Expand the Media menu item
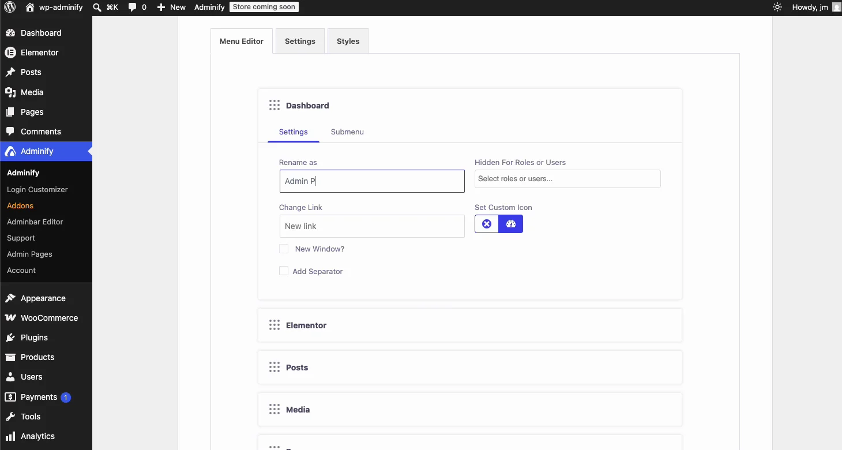This screenshot has height=450, width=842. pos(469,410)
